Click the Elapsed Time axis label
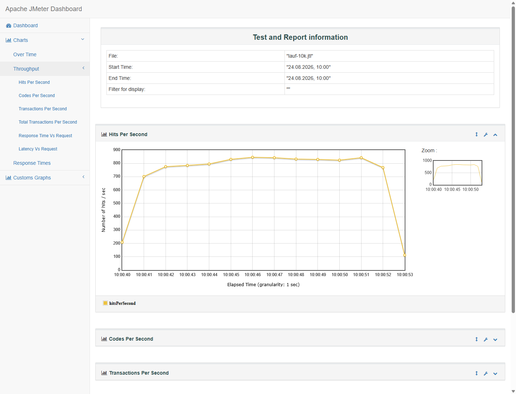Viewport: 516px width, 394px height. point(263,285)
